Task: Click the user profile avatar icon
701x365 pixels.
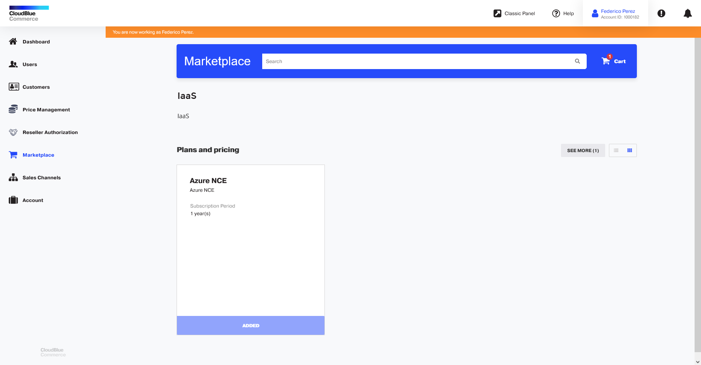Action: click(x=595, y=14)
